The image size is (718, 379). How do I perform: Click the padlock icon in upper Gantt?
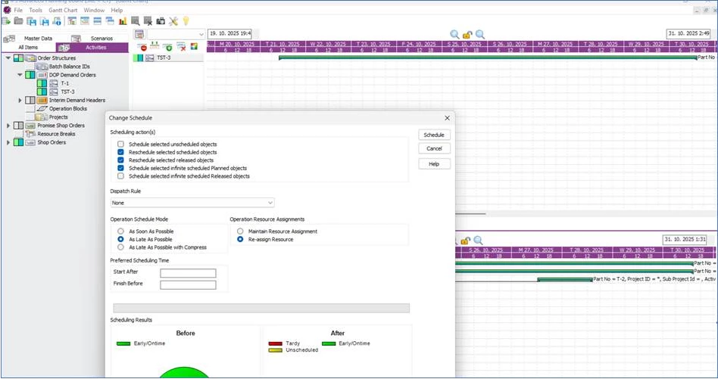point(467,35)
